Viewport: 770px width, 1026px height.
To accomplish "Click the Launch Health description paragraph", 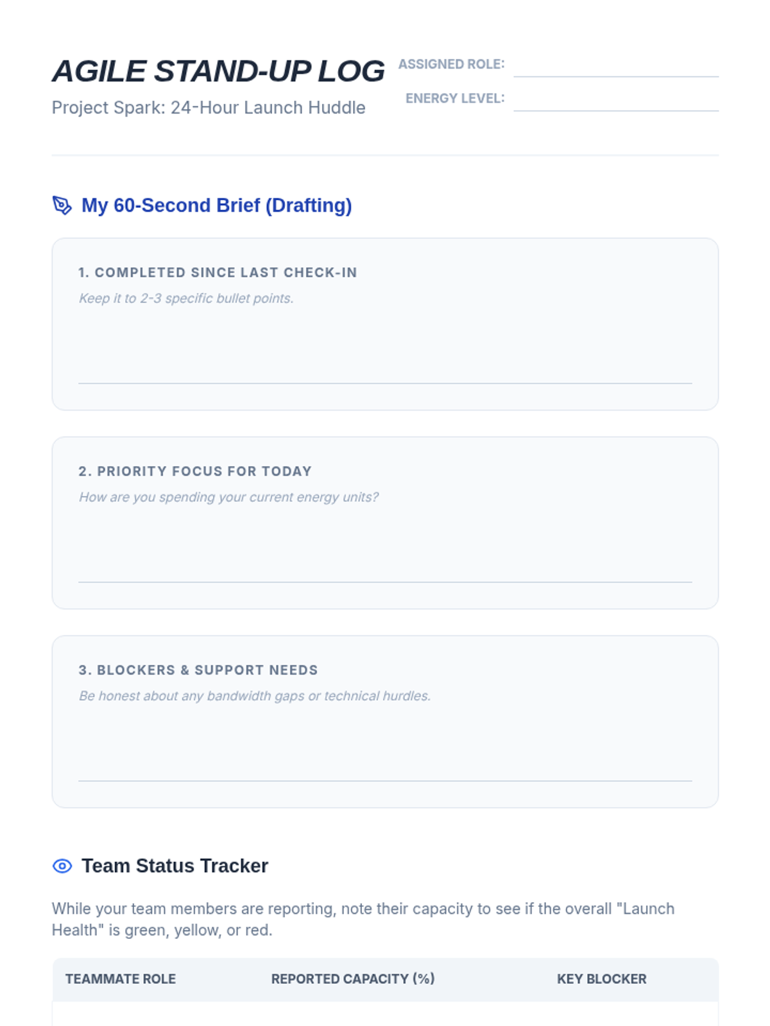I will click(363, 920).
